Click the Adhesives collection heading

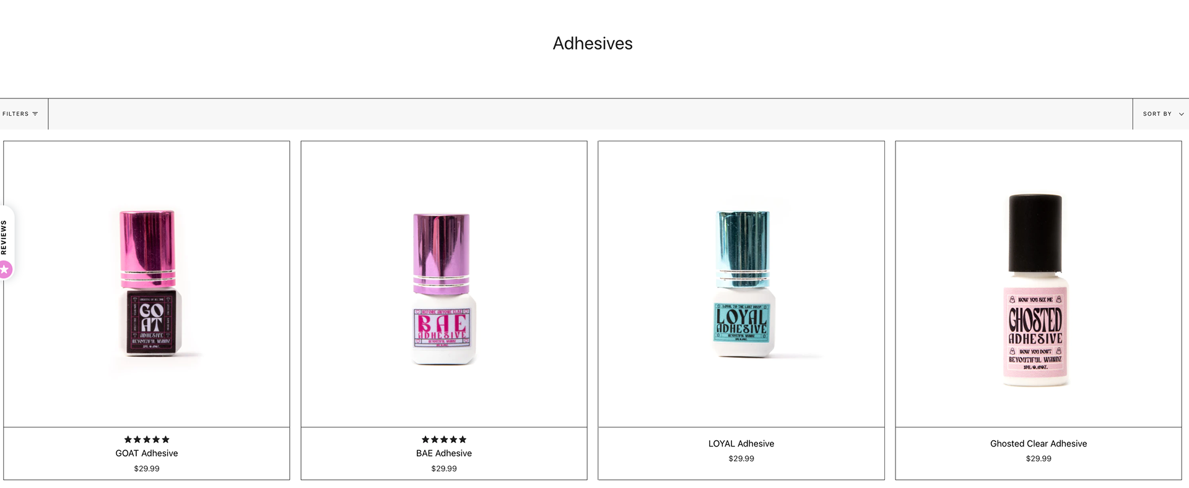click(x=593, y=43)
